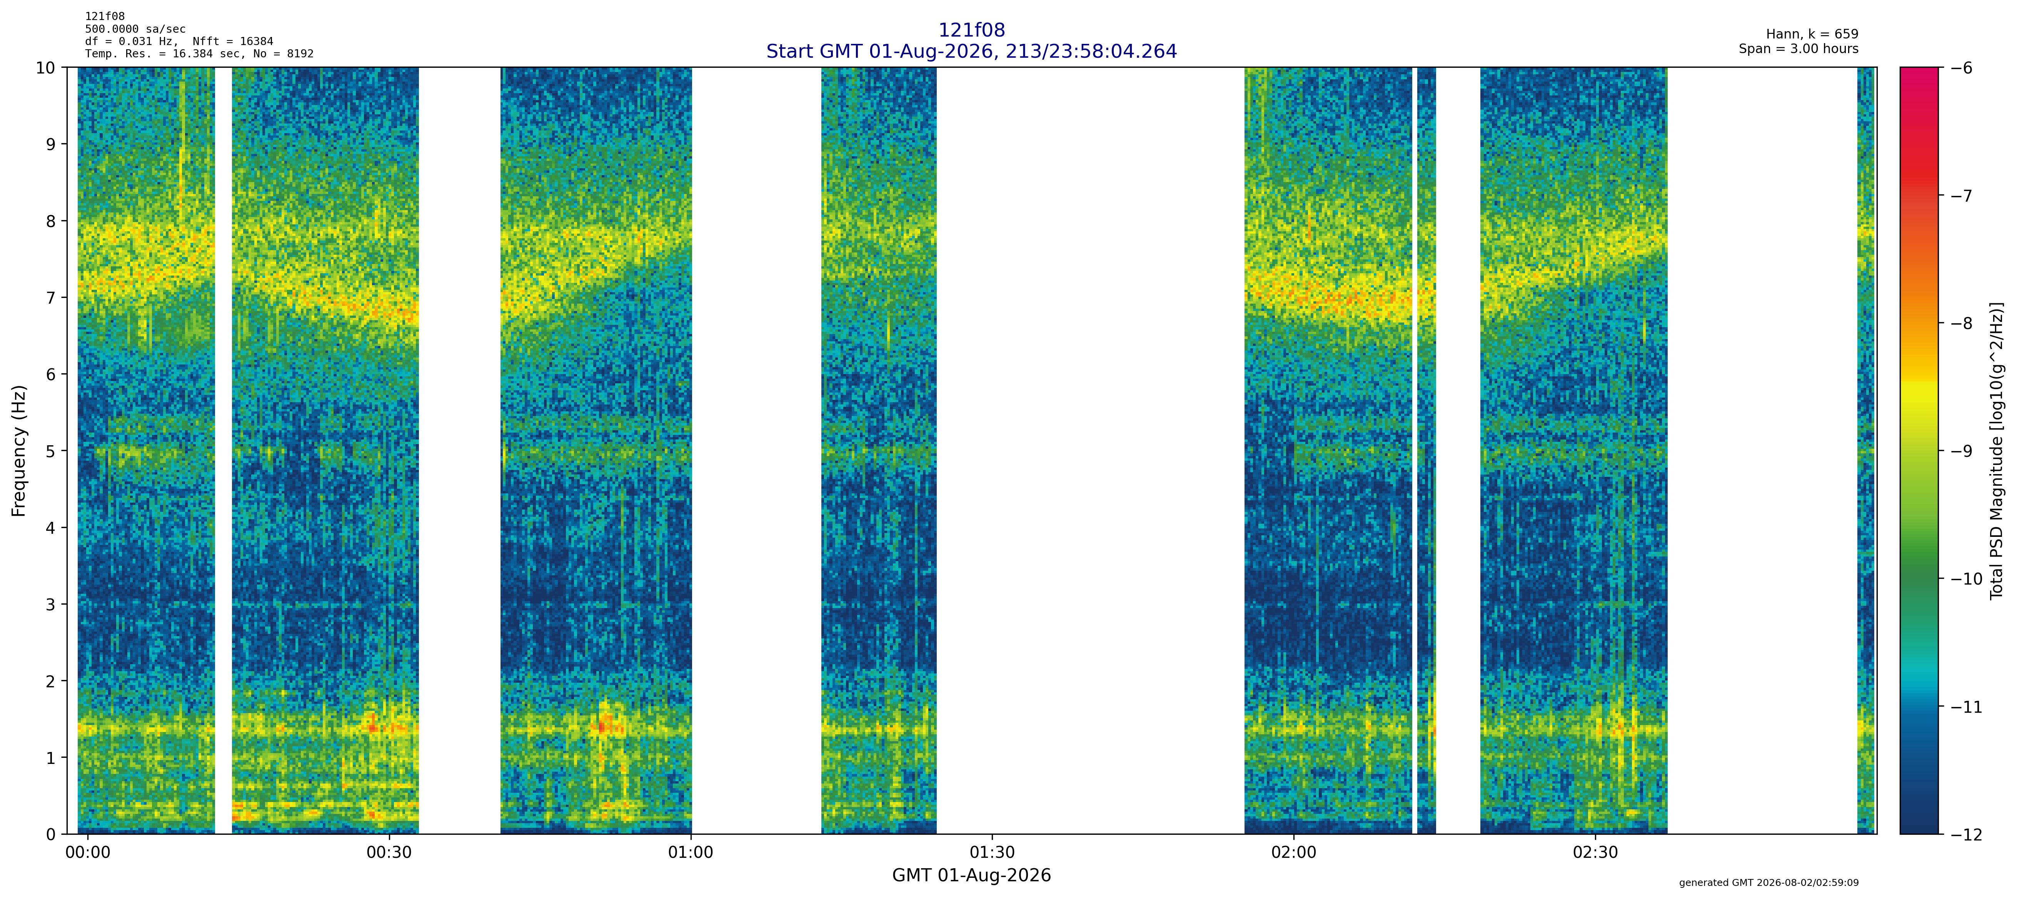The image size is (2017, 899).
Task: Click the "Frequency (Hz)" y-axis label
Action: 19,450
